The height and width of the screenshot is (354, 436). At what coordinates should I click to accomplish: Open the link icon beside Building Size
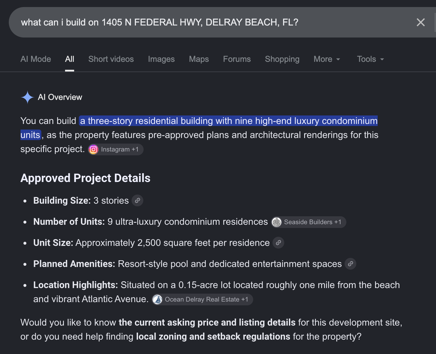[x=137, y=200]
